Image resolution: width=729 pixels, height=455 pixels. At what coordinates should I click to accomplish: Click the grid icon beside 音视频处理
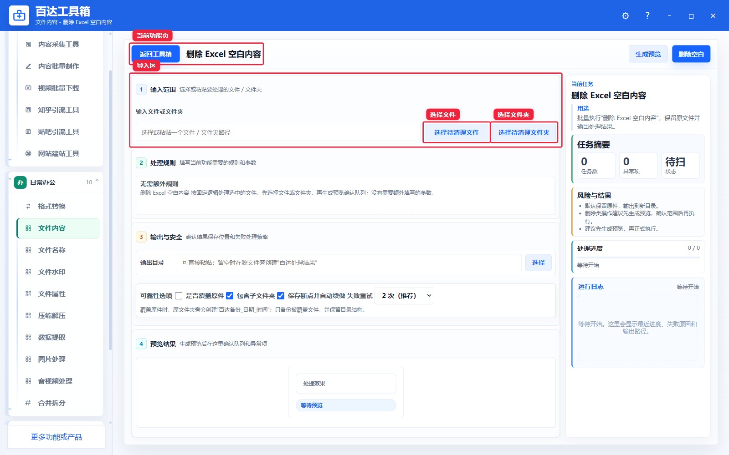point(28,381)
